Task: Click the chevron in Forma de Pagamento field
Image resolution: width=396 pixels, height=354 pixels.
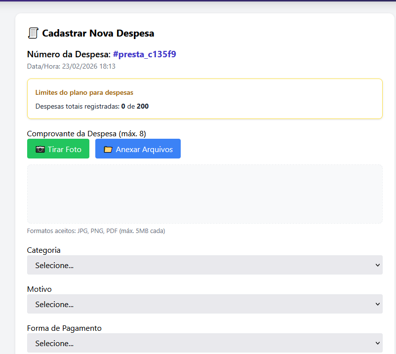Action: click(378, 343)
